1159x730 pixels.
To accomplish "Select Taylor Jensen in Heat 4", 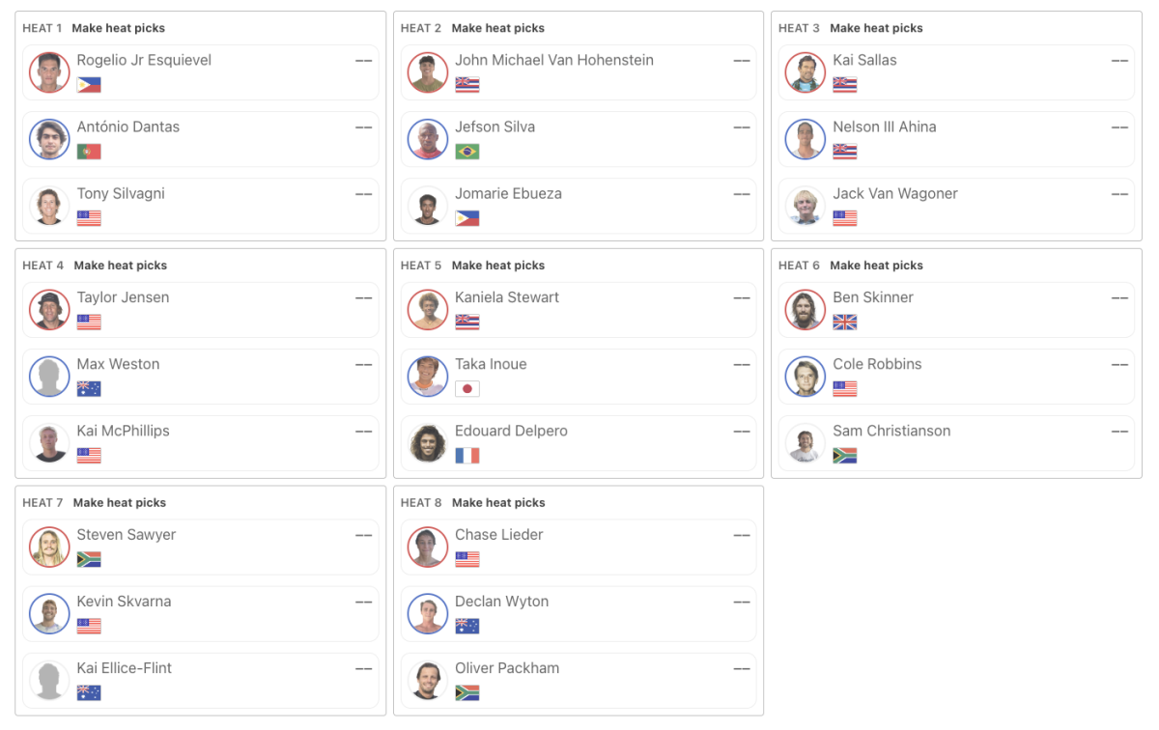I will coord(201,310).
